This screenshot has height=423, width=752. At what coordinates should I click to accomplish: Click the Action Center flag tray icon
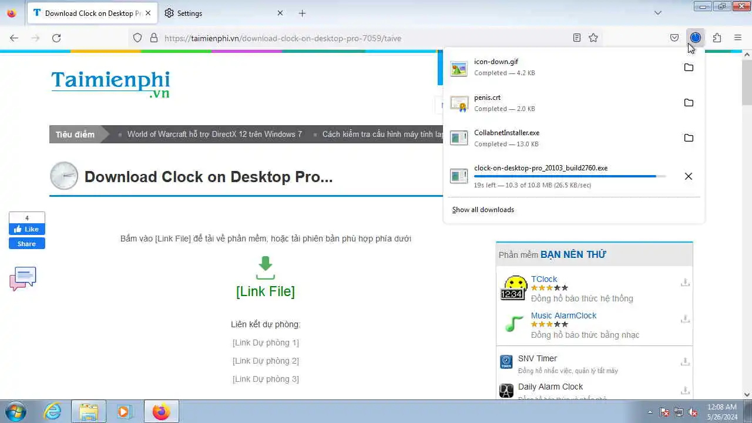664,412
